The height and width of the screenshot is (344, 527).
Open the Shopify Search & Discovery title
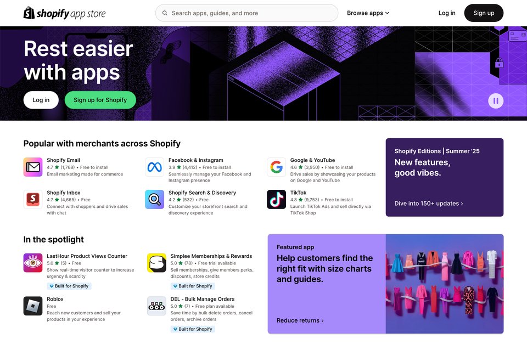[x=202, y=193]
